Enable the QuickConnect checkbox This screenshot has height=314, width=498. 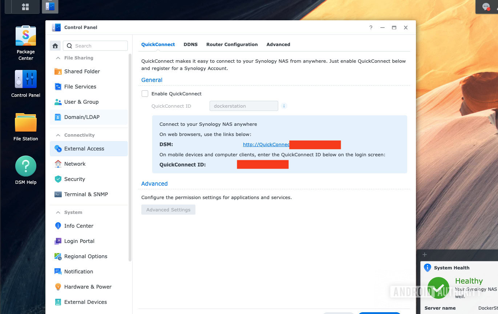145,94
